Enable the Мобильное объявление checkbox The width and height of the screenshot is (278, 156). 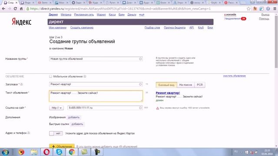point(50,76)
